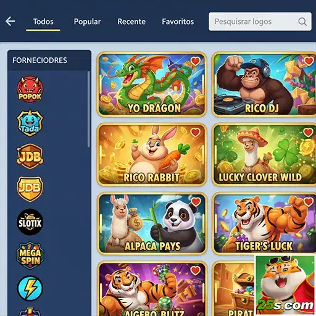
Task: Select the Mega Spin provider logo
Action: pyautogui.click(x=30, y=256)
